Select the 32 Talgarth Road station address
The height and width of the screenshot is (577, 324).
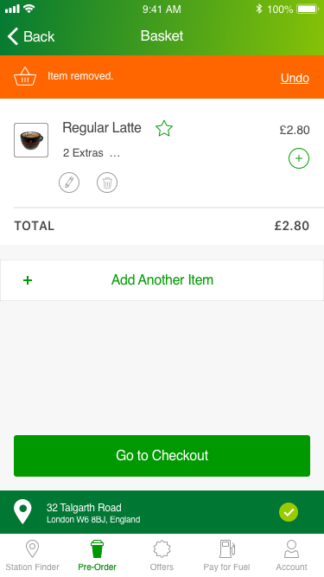93,513
